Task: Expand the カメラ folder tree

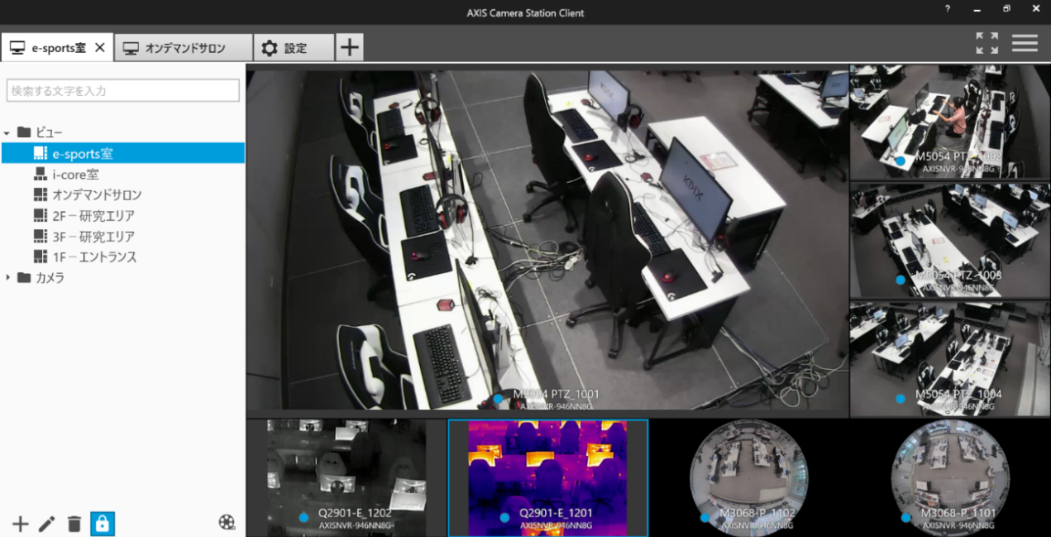Action: point(7,277)
